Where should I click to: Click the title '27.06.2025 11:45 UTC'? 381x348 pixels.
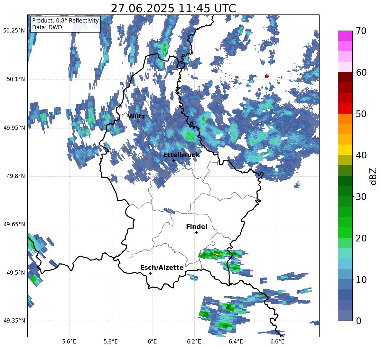[x=173, y=8]
